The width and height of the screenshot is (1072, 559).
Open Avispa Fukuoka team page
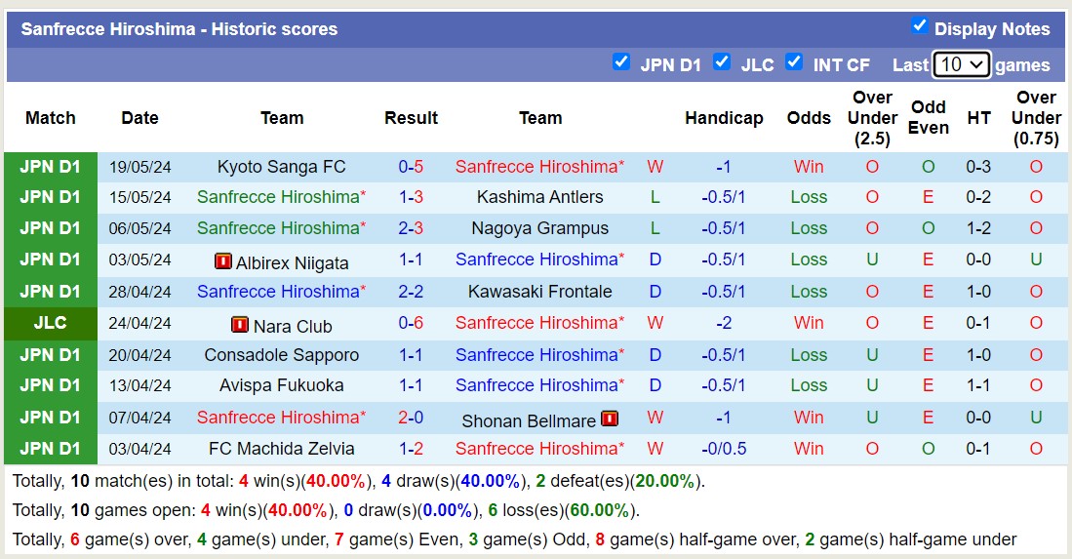pyautogui.click(x=281, y=385)
